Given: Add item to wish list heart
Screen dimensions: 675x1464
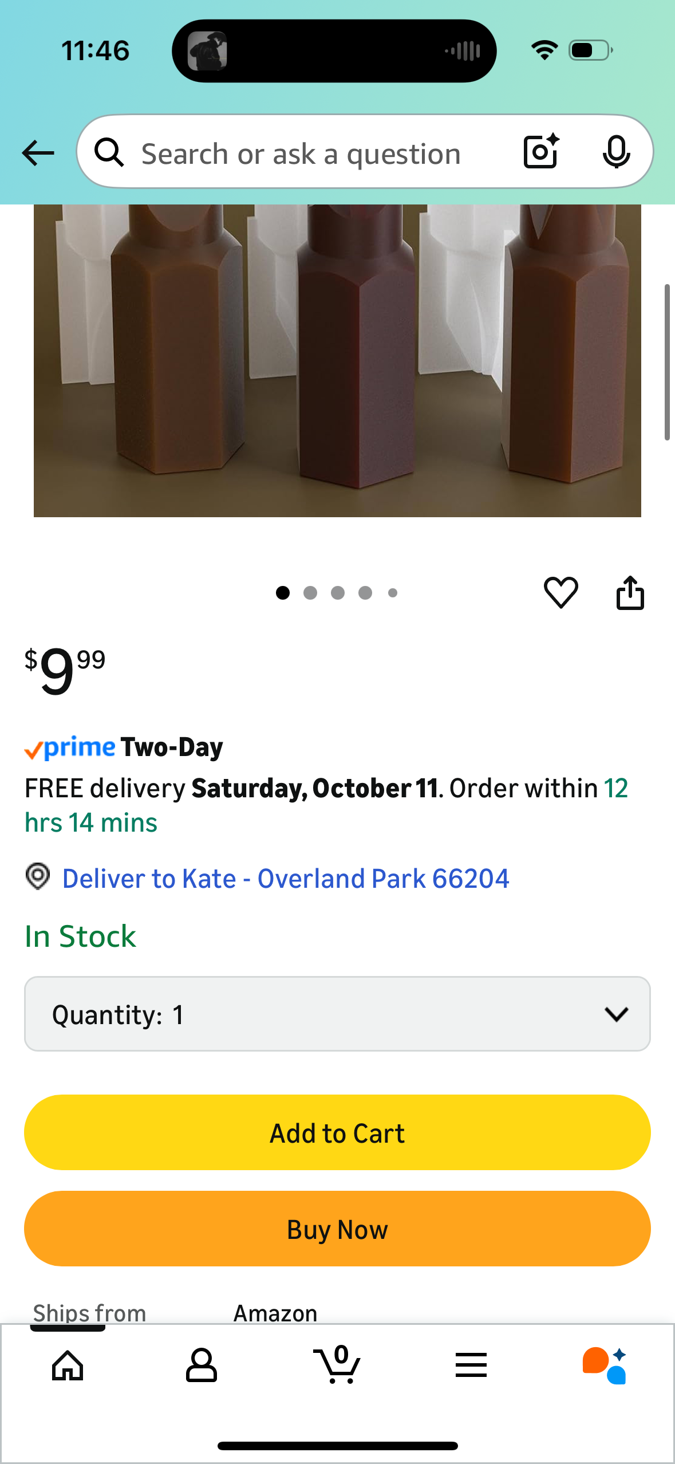Looking at the screenshot, I should click(560, 593).
